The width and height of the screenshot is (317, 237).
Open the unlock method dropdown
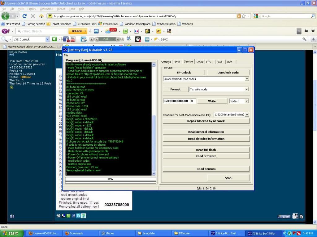247,79
